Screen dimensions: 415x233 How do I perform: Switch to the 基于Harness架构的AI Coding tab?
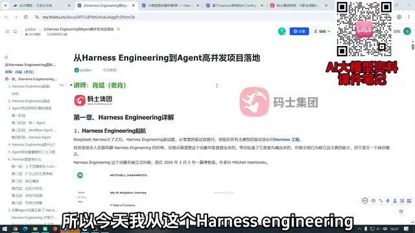tap(235, 5)
